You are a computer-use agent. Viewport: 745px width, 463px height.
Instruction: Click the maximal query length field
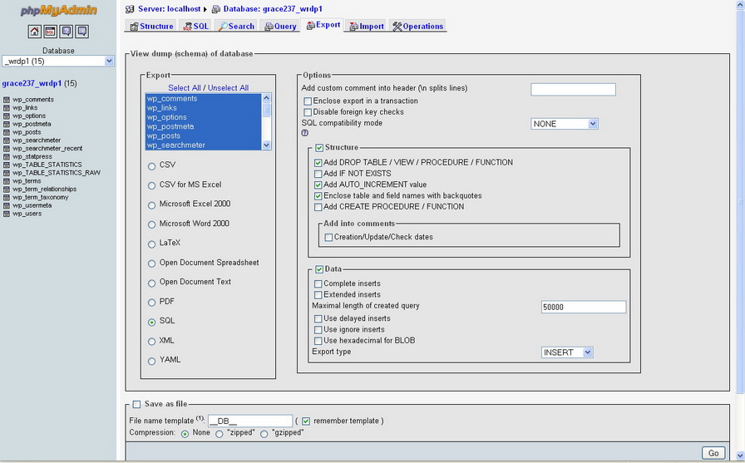584,307
